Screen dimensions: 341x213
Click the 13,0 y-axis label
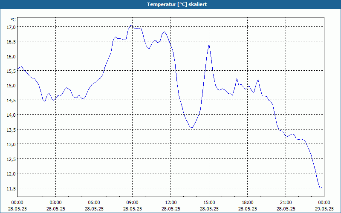pyautogui.click(x=11, y=144)
